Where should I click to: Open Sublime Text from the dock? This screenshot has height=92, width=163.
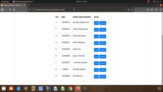tap(26, 88)
